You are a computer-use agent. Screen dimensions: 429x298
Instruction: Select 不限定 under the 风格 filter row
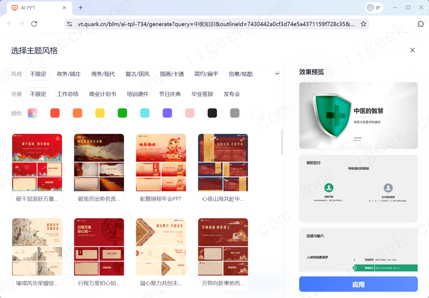(38, 74)
